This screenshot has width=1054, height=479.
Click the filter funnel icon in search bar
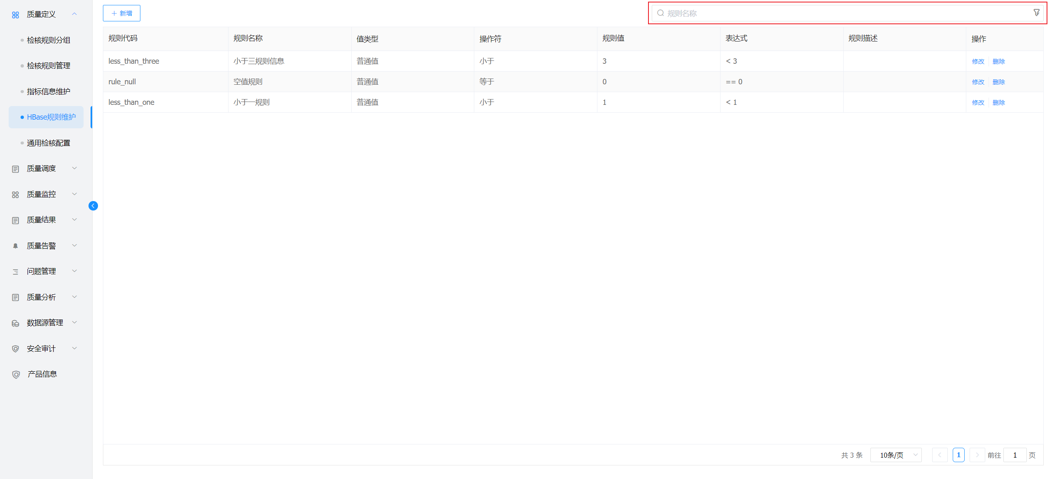tap(1036, 13)
